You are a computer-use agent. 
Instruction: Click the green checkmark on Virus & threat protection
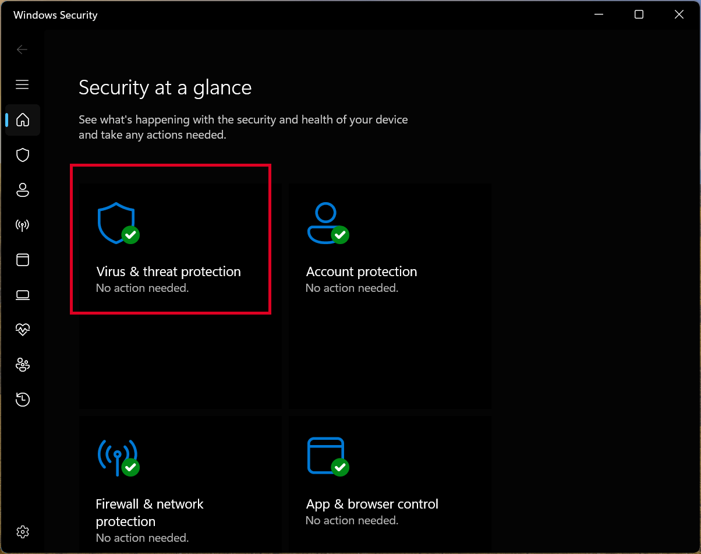[130, 235]
